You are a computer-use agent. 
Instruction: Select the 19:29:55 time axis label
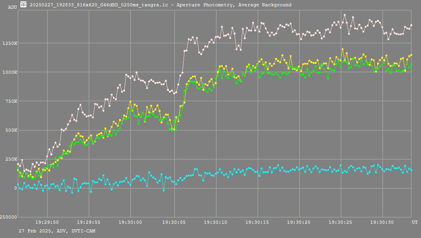pyautogui.click(x=89, y=223)
